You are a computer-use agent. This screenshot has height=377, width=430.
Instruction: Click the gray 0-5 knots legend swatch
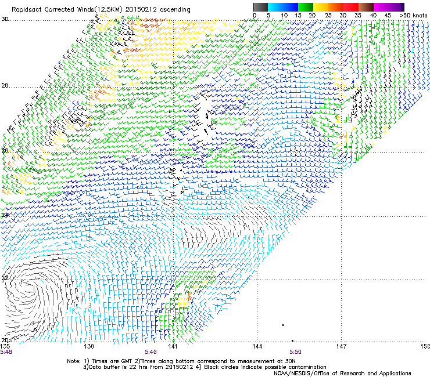coord(260,7)
